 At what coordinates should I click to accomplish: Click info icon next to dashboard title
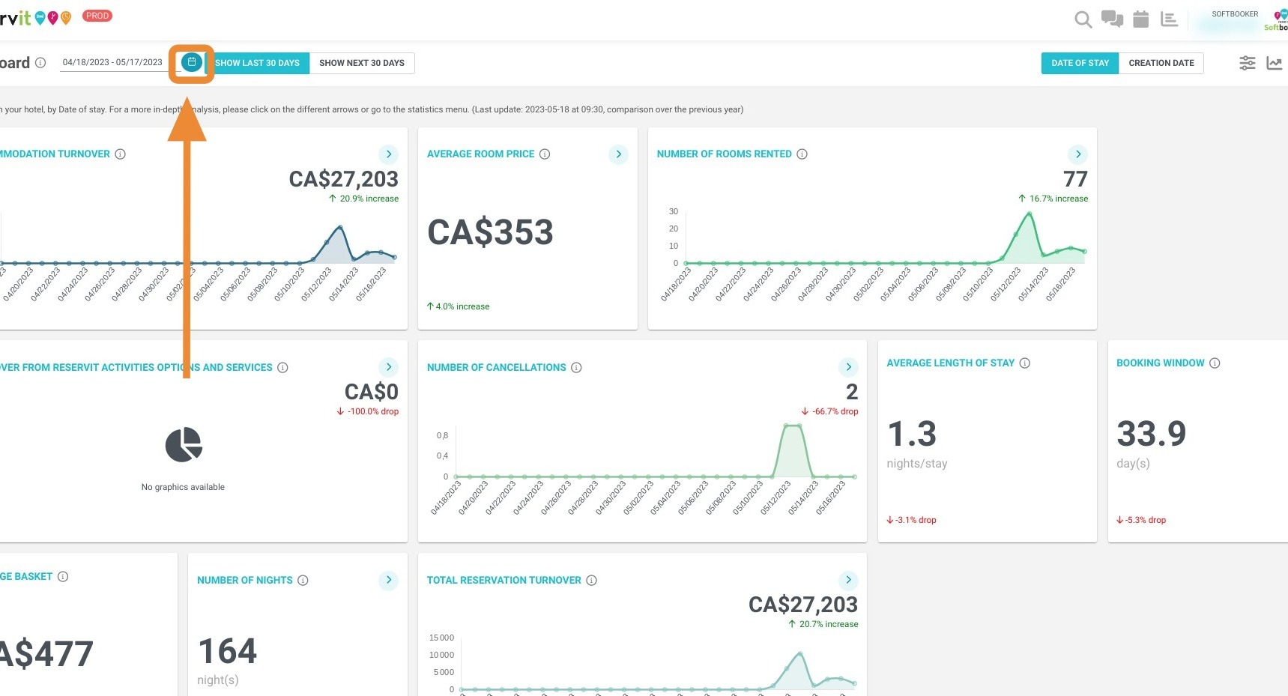click(40, 63)
